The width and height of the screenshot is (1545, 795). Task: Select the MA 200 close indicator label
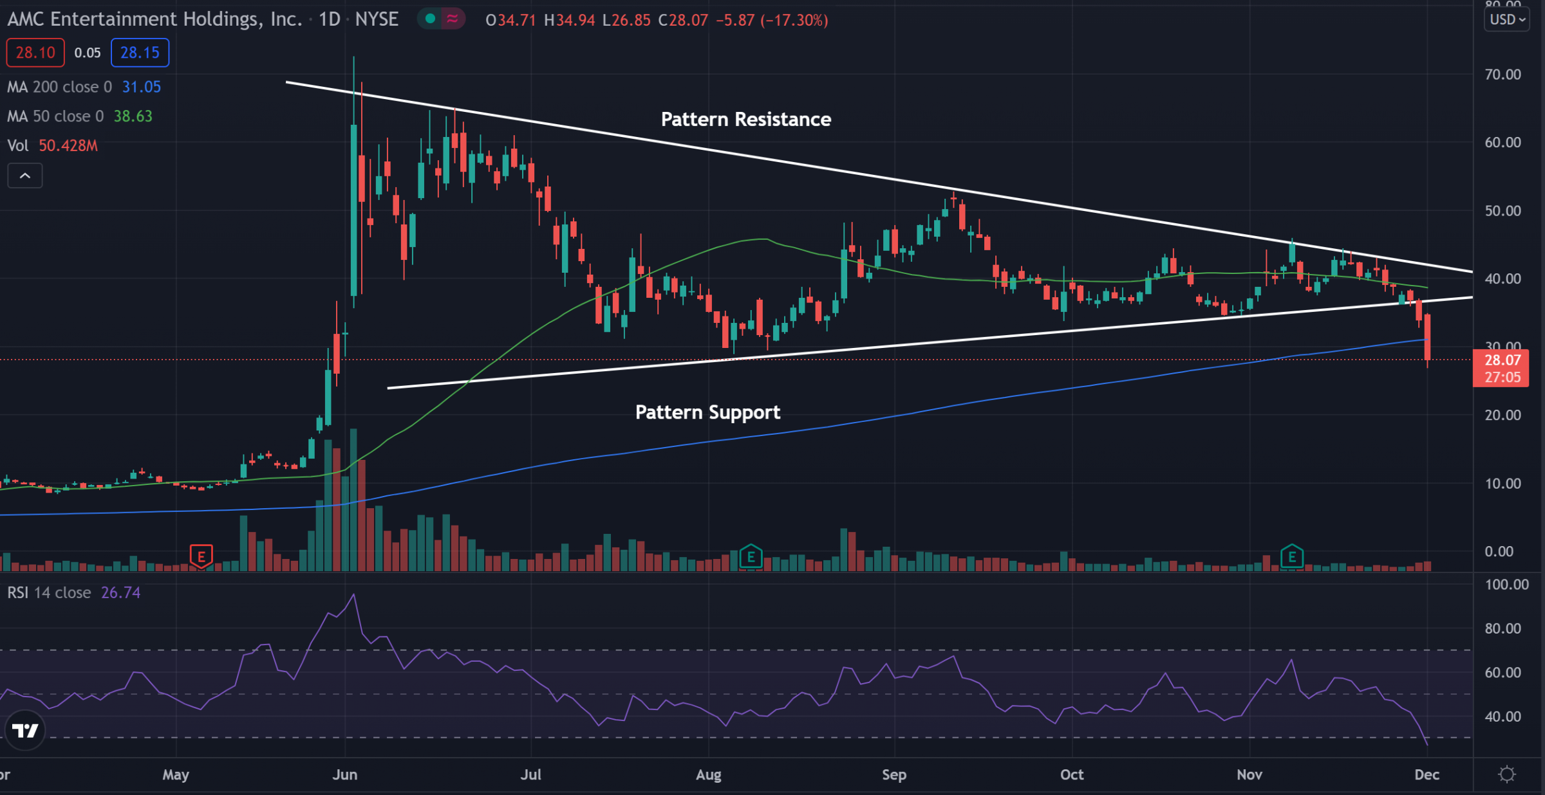tap(59, 87)
